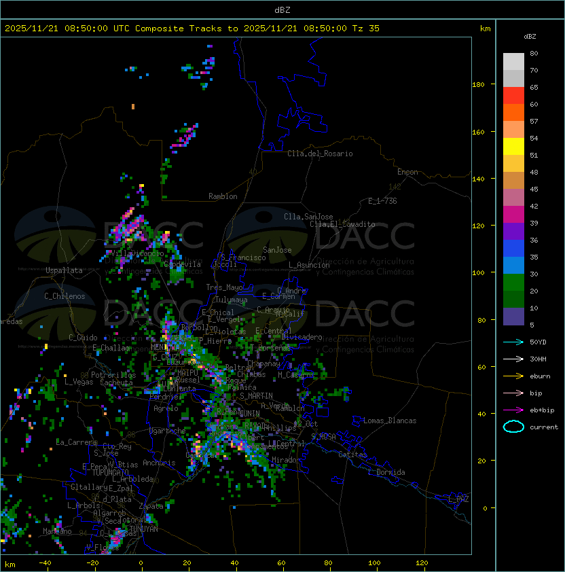Click the 'Potrerillos' map label
The image size is (565, 572).
113,375
